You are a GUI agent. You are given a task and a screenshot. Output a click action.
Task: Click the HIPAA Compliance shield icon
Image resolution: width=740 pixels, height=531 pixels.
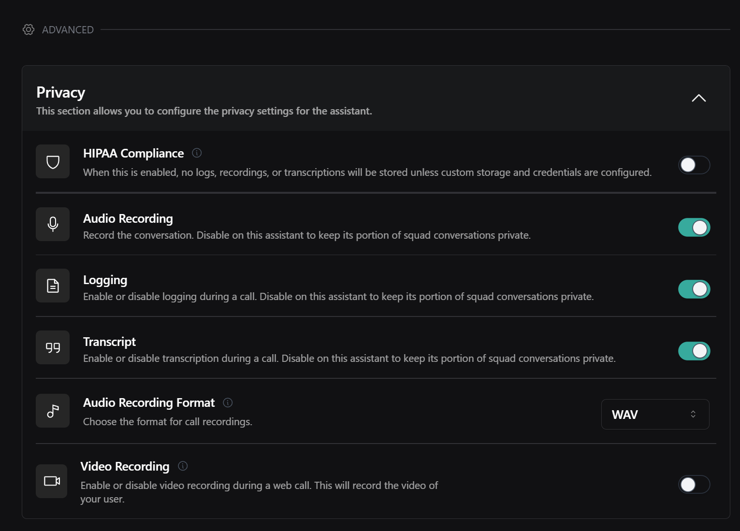click(53, 162)
